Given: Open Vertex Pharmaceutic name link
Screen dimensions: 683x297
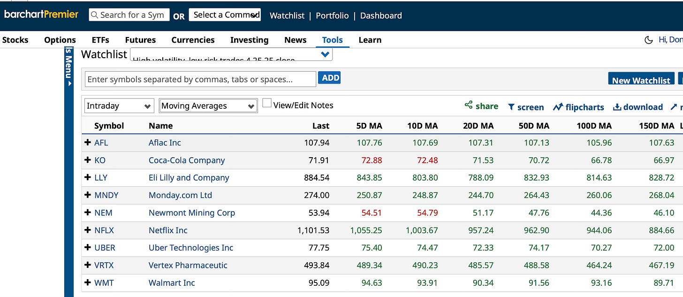Looking at the screenshot, I should [x=188, y=265].
